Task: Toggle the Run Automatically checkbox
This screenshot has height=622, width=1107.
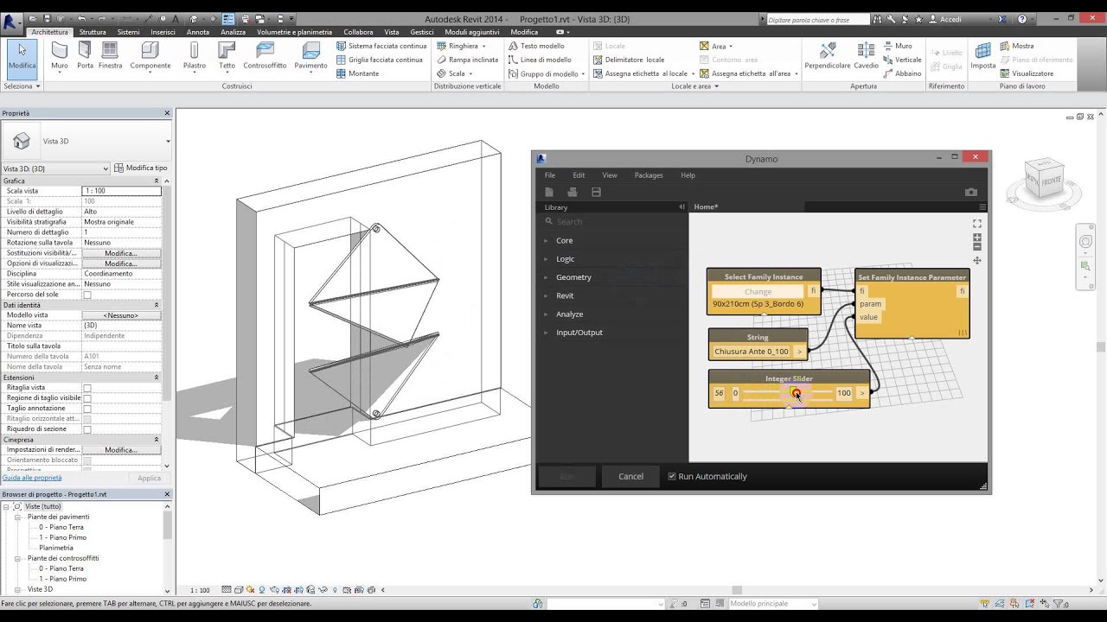Action: [x=672, y=476]
